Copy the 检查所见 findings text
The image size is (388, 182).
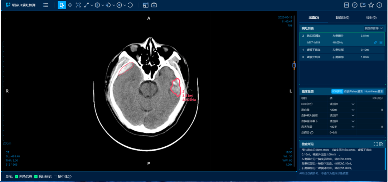tap(381, 144)
